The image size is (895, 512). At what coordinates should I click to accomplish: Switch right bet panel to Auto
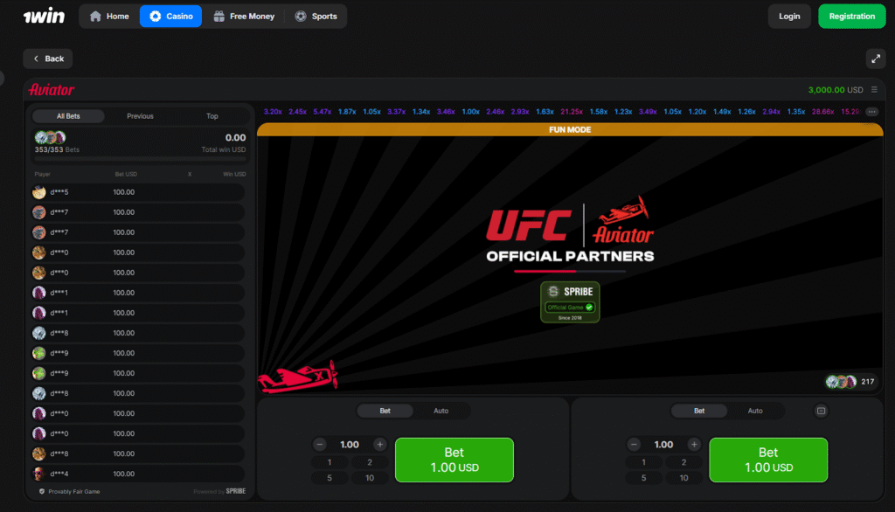[755, 411]
